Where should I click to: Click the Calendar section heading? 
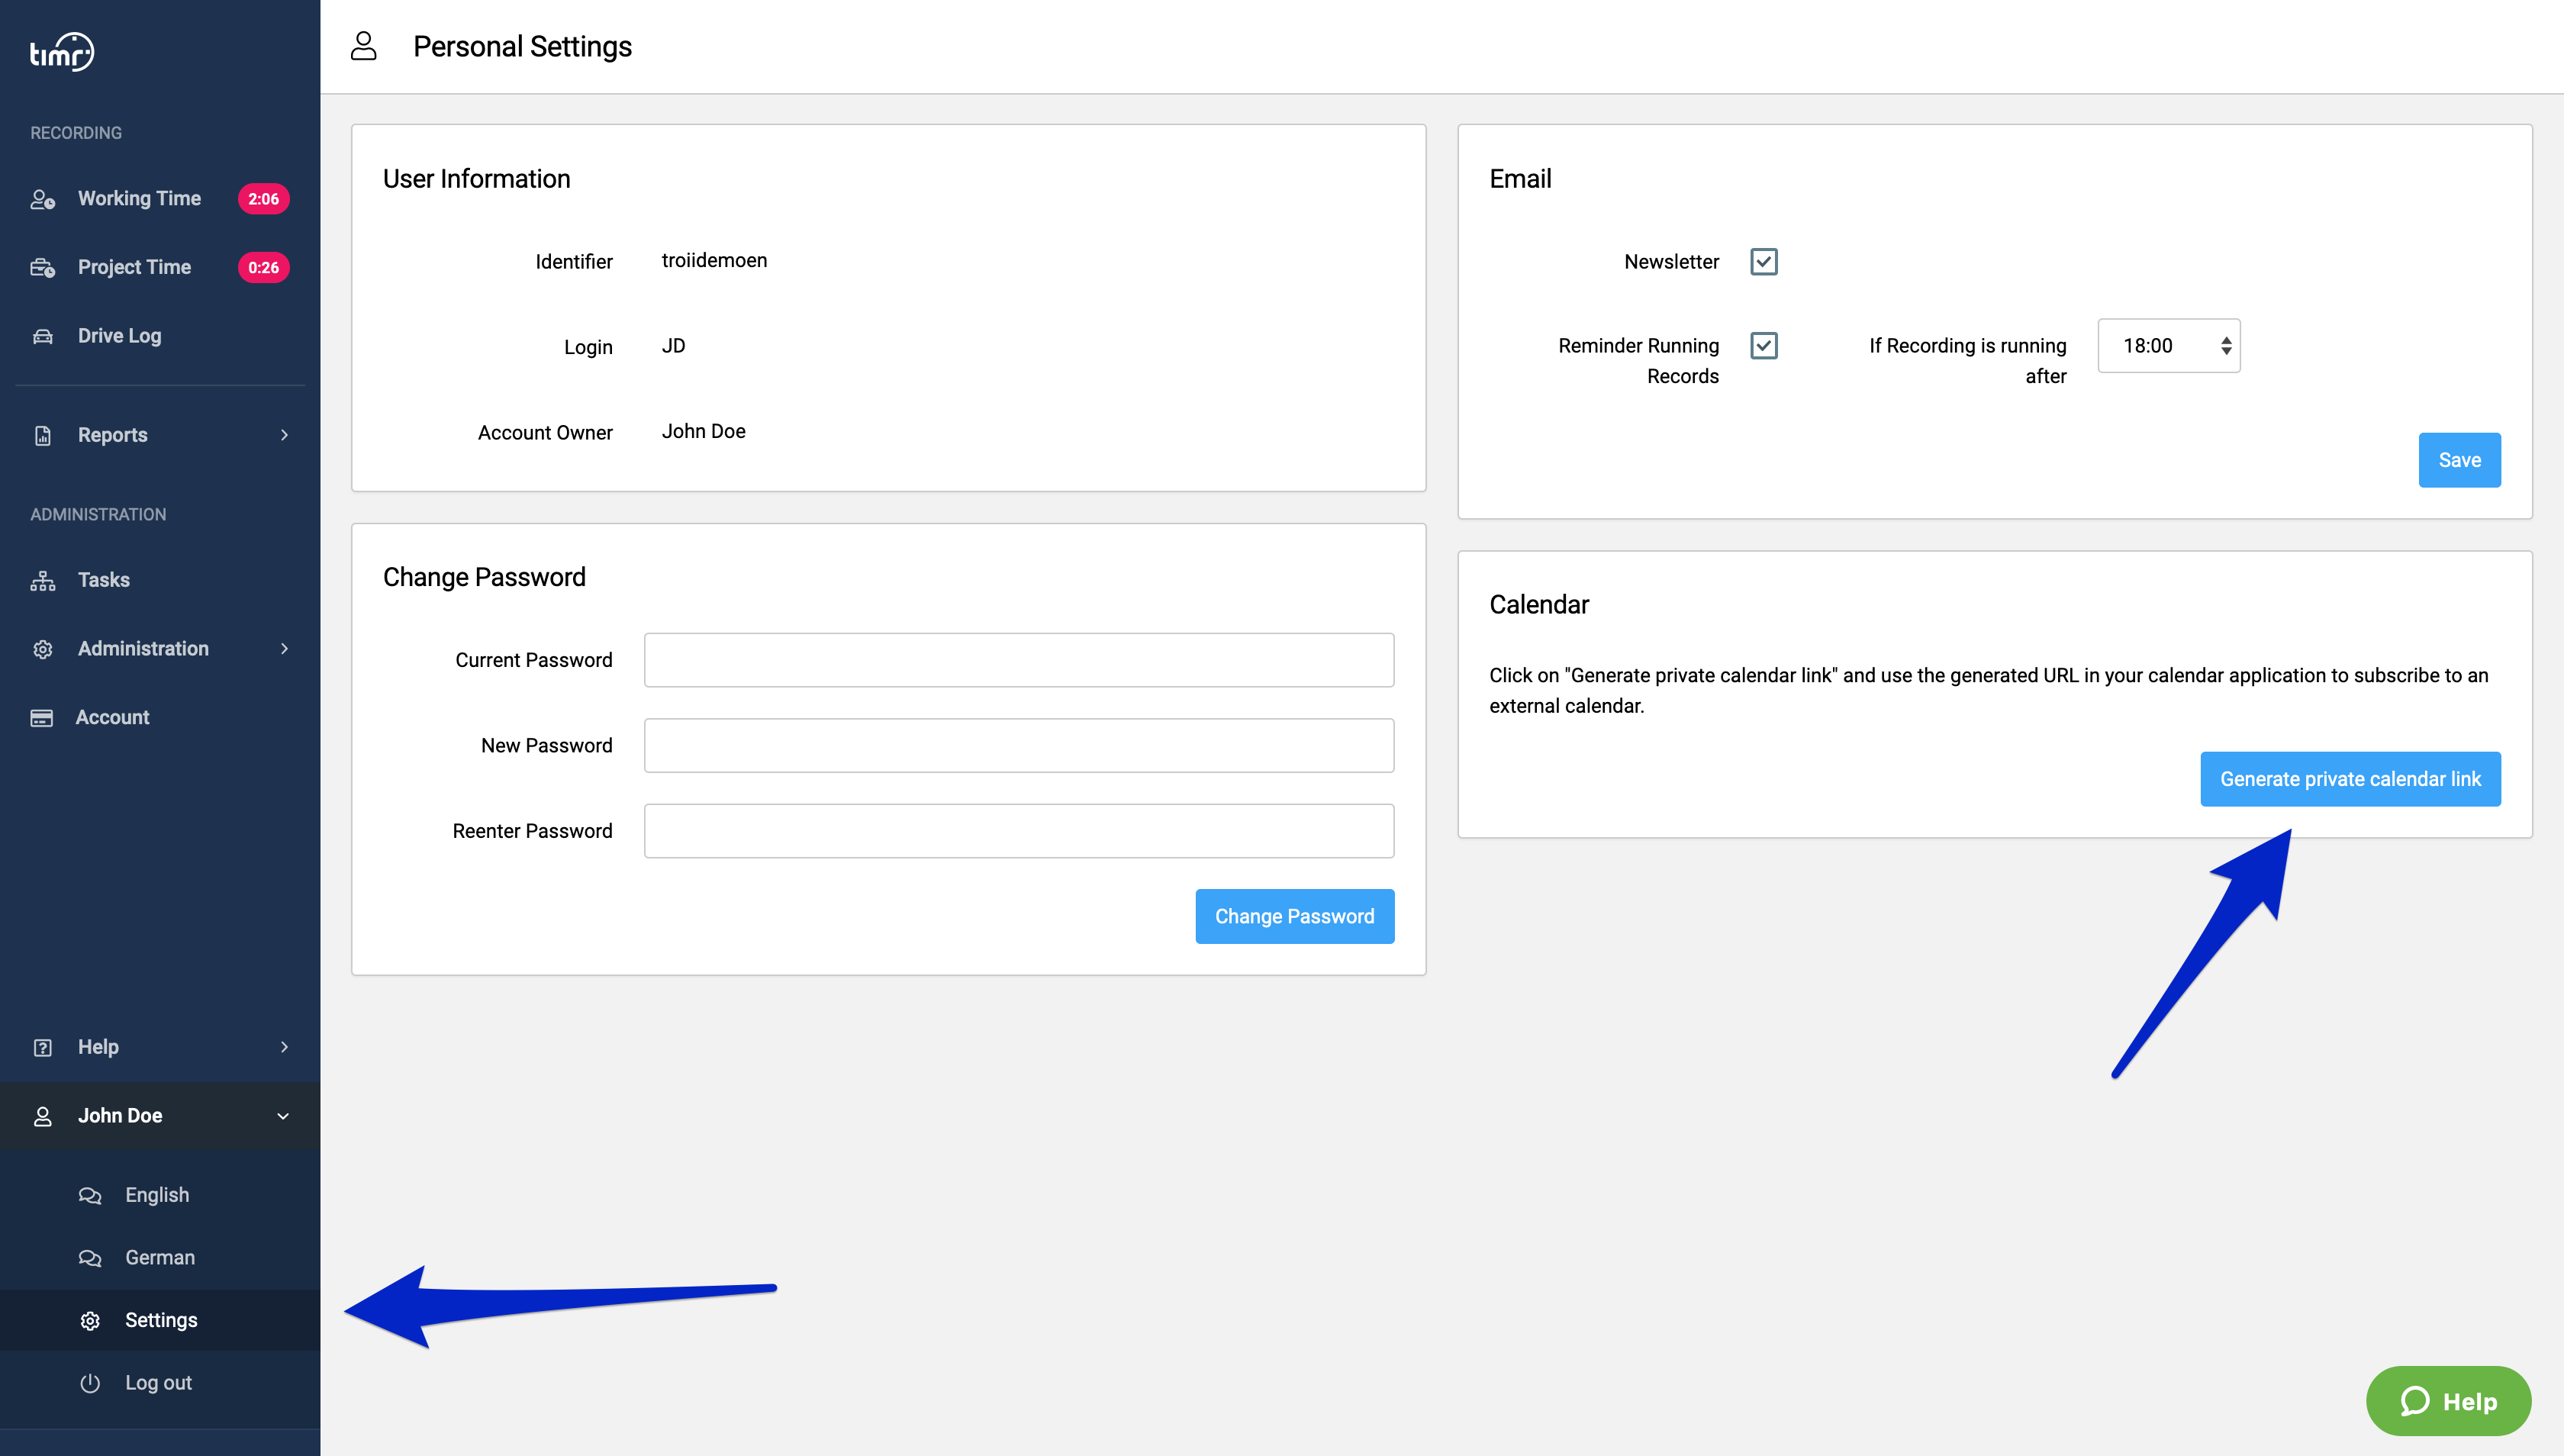pos(1538,605)
